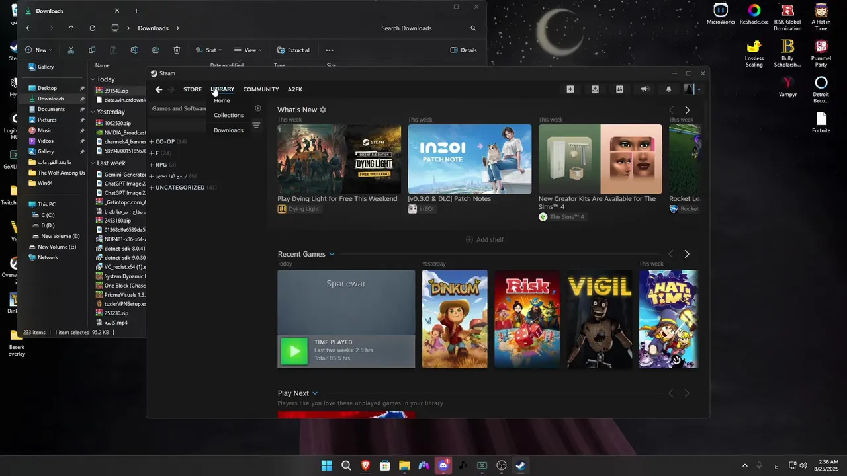This screenshot has width=847, height=476.
Task: Click Copy icon in File Explorer toolbar
Action: point(92,50)
